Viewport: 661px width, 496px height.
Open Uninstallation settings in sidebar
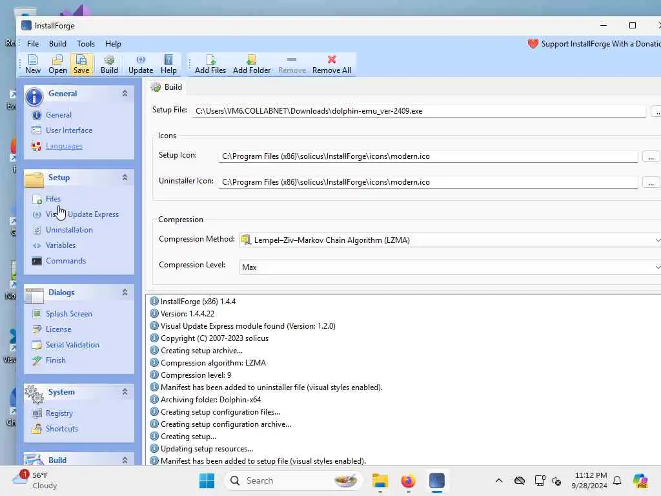pyautogui.click(x=69, y=230)
